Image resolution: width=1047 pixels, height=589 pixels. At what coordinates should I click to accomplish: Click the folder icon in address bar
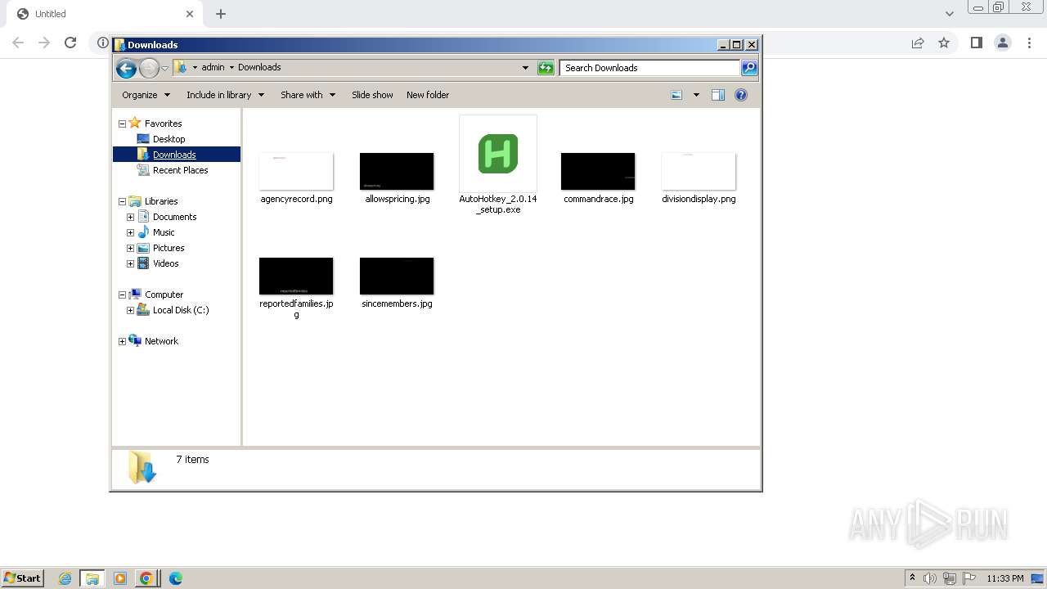click(181, 68)
